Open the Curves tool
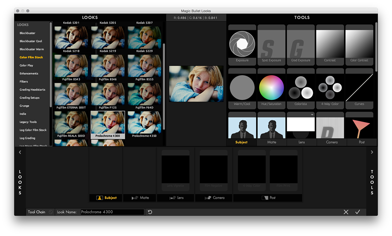 click(359, 87)
